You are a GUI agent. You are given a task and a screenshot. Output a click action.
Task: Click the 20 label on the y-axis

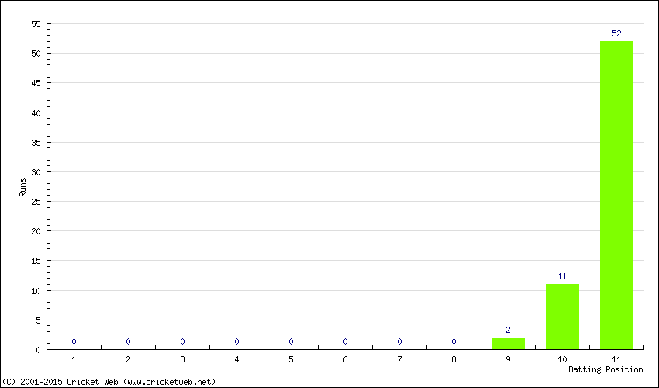(x=36, y=231)
